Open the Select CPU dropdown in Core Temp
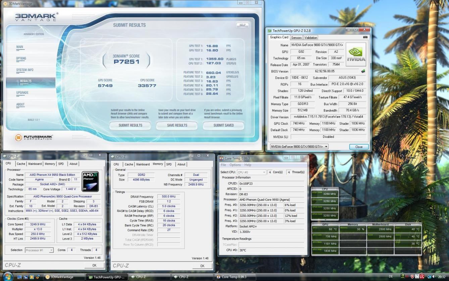 click(252, 172)
